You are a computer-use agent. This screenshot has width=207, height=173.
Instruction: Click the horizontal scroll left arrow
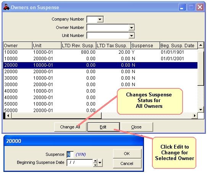[8, 115]
